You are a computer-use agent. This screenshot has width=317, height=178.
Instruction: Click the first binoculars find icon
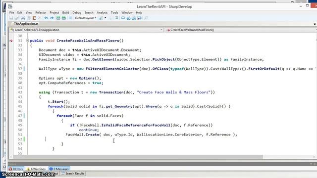point(129,18)
